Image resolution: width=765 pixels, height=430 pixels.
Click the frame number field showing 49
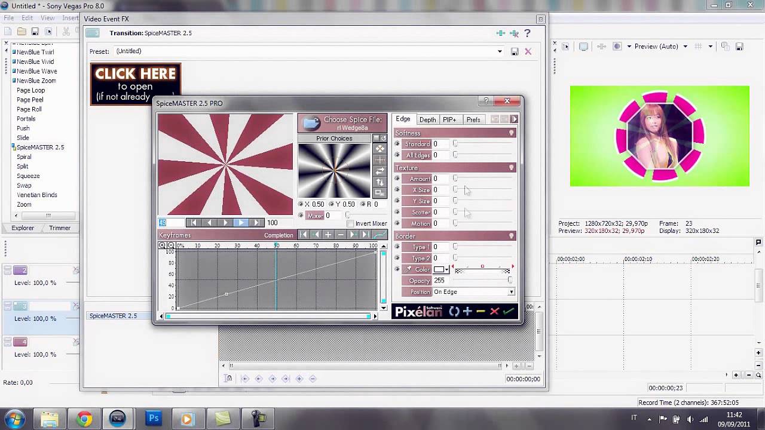point(171,223)
